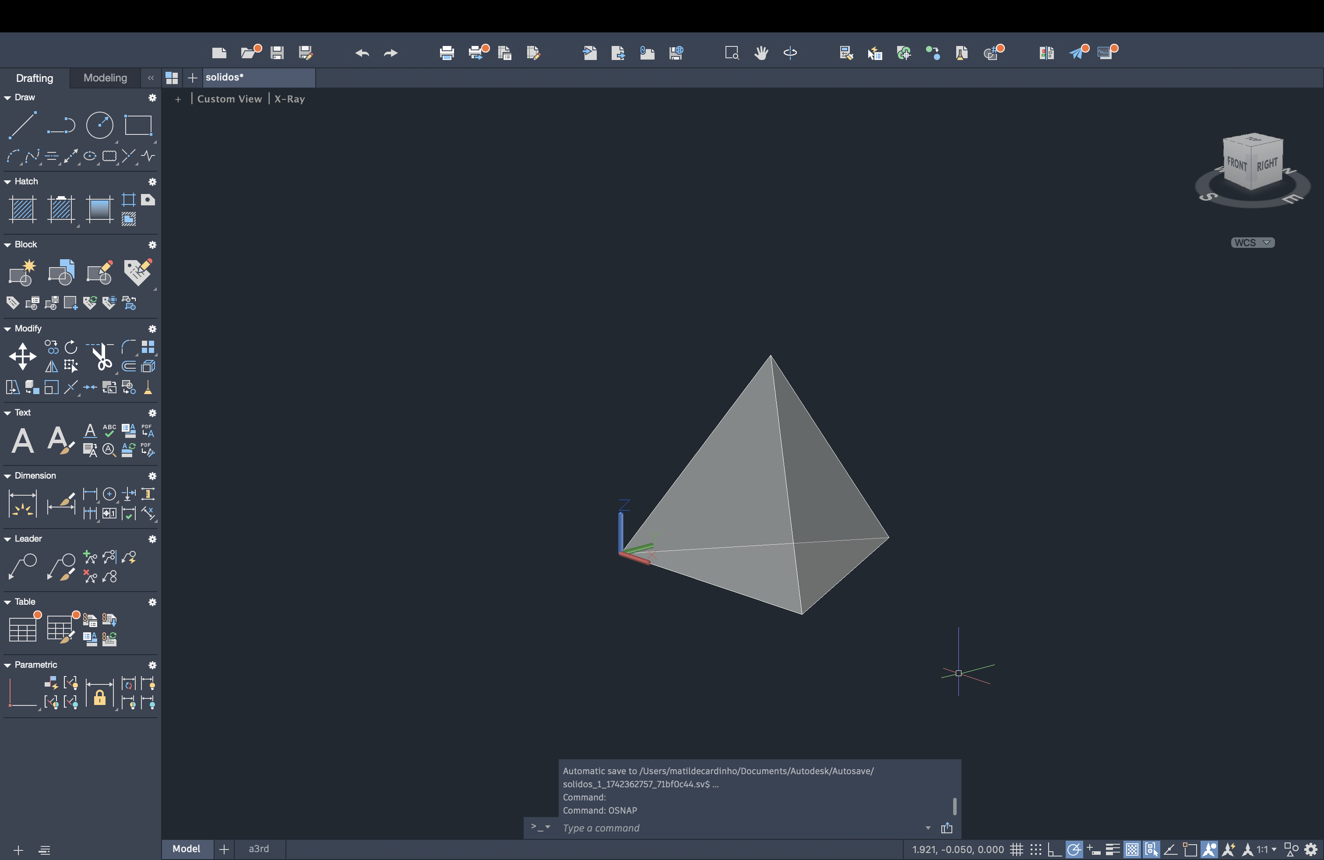Select the Circle draw tool
Image resolution: width=1324 pixels, height=860 pixels.
pos(99,125)
